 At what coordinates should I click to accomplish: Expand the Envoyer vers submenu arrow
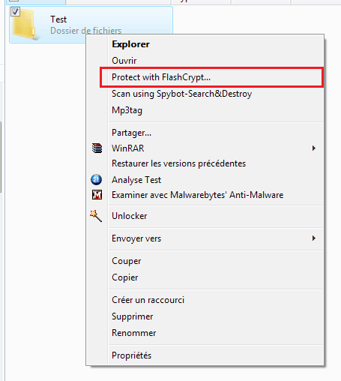(x=314, y=238)
